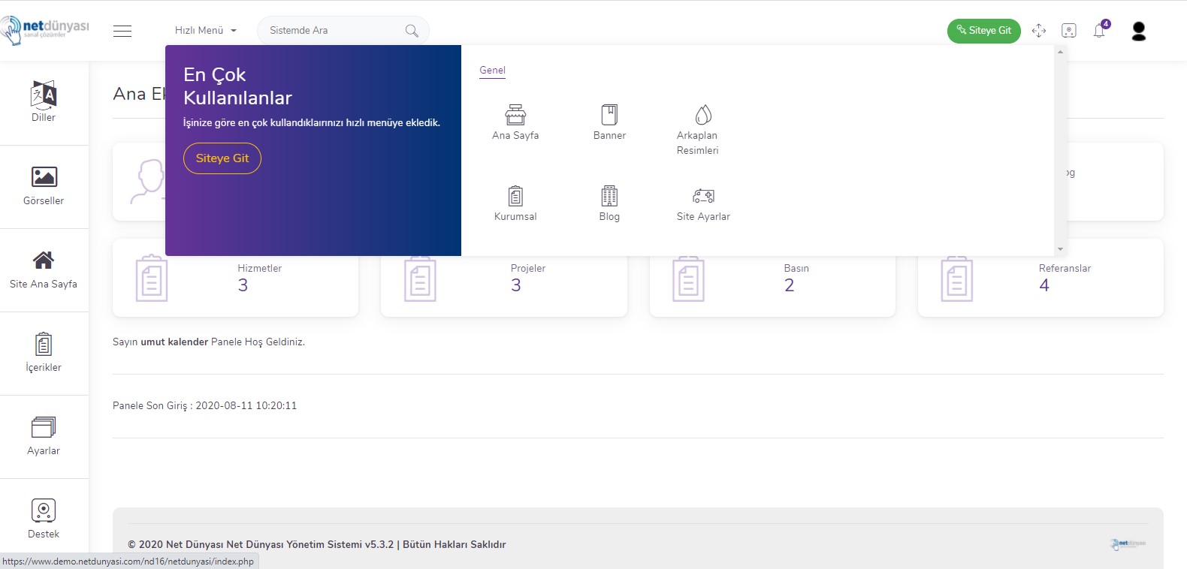The height and width of the screenshot is (569, 1187).
Task: Click the quick menu scrollbar down arrow
Action: click(x=1060, y=249)
